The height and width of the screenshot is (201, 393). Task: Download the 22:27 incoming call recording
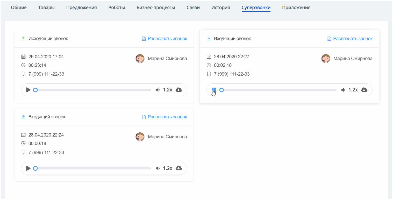[364, 90]
